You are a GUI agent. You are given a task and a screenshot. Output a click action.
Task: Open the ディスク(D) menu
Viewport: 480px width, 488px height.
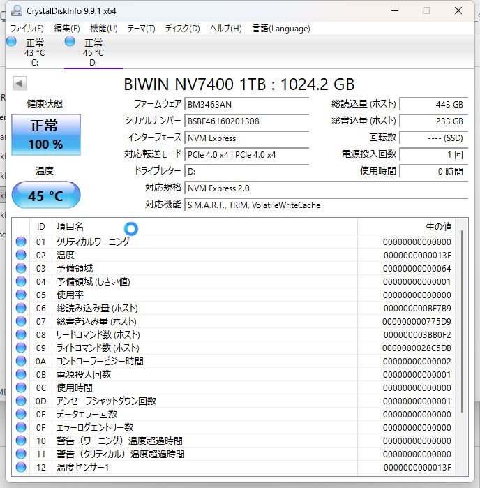coord(183,29)
